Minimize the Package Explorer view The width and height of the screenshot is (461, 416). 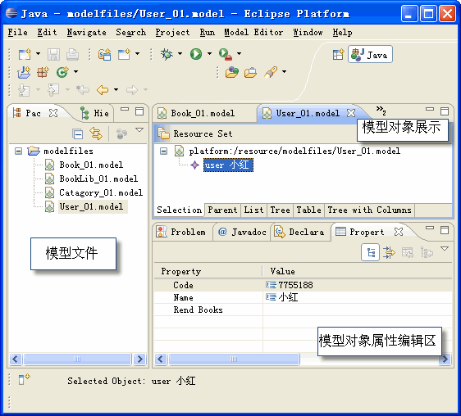point(125,109)
